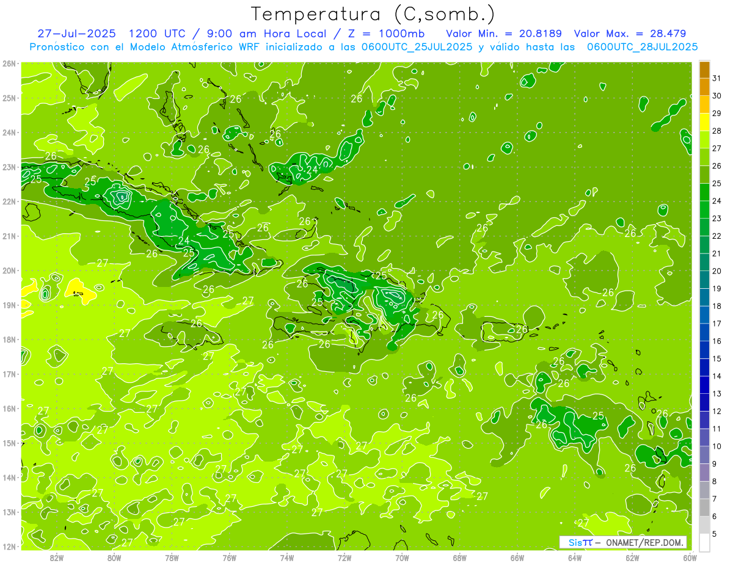The image size is (733, 566).
Task: Click the orange color bar segment between 30 and 31
Action: point(704,87)
